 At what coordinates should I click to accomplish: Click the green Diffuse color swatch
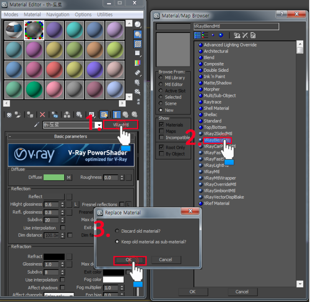click(x=54, y=177)
